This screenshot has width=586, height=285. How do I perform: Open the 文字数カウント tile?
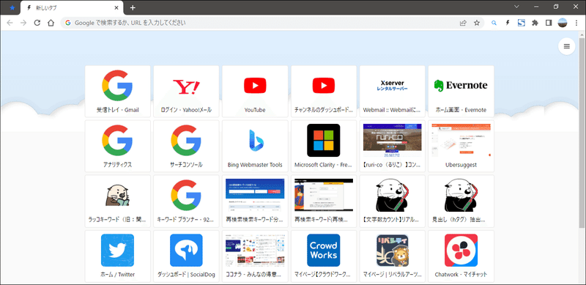pos(392,201)
